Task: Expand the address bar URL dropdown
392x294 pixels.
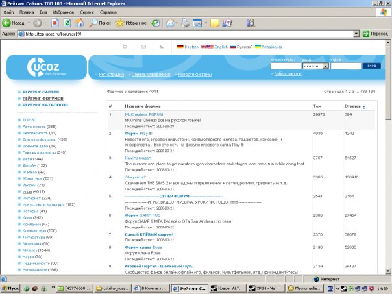Action: (356, 33)
